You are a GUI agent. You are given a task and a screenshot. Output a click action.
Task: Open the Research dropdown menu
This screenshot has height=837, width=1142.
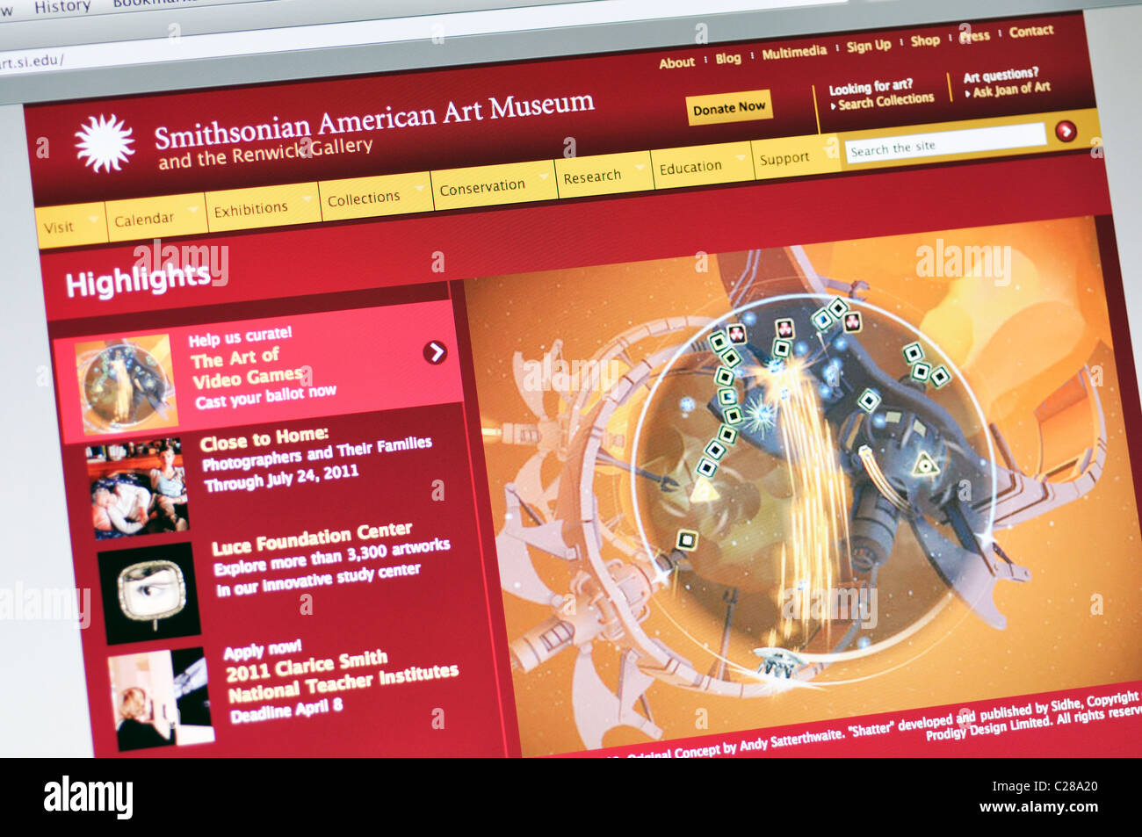[x=604, y=176]
